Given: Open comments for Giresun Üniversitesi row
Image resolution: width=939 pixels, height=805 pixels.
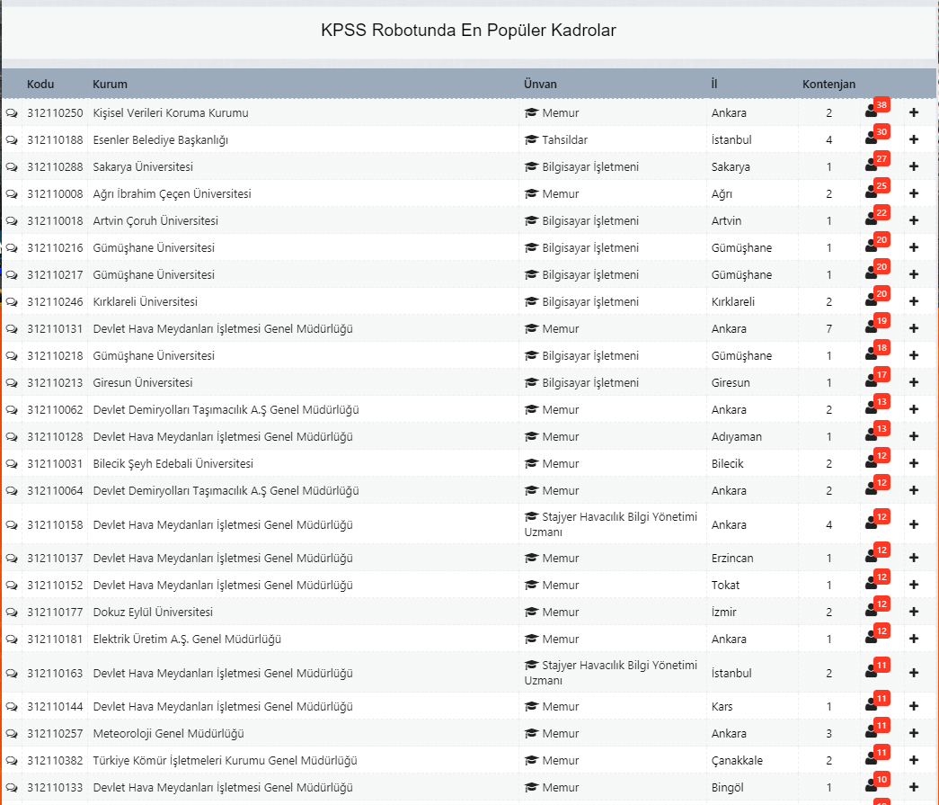Looking at the screenshot, I should (12, 382).
